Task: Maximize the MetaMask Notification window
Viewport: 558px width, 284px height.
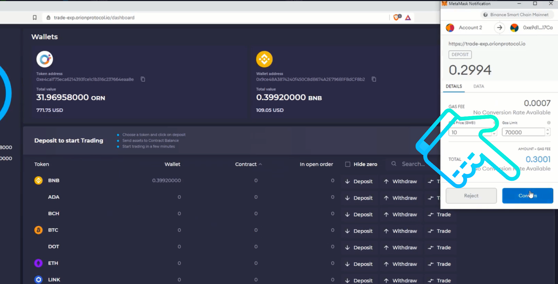Action: (x=535, y=3)
